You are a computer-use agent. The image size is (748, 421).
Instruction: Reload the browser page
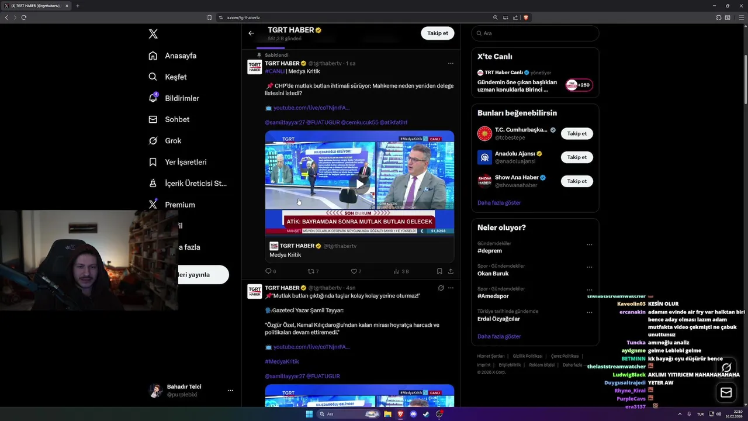[x=24, y=18]
